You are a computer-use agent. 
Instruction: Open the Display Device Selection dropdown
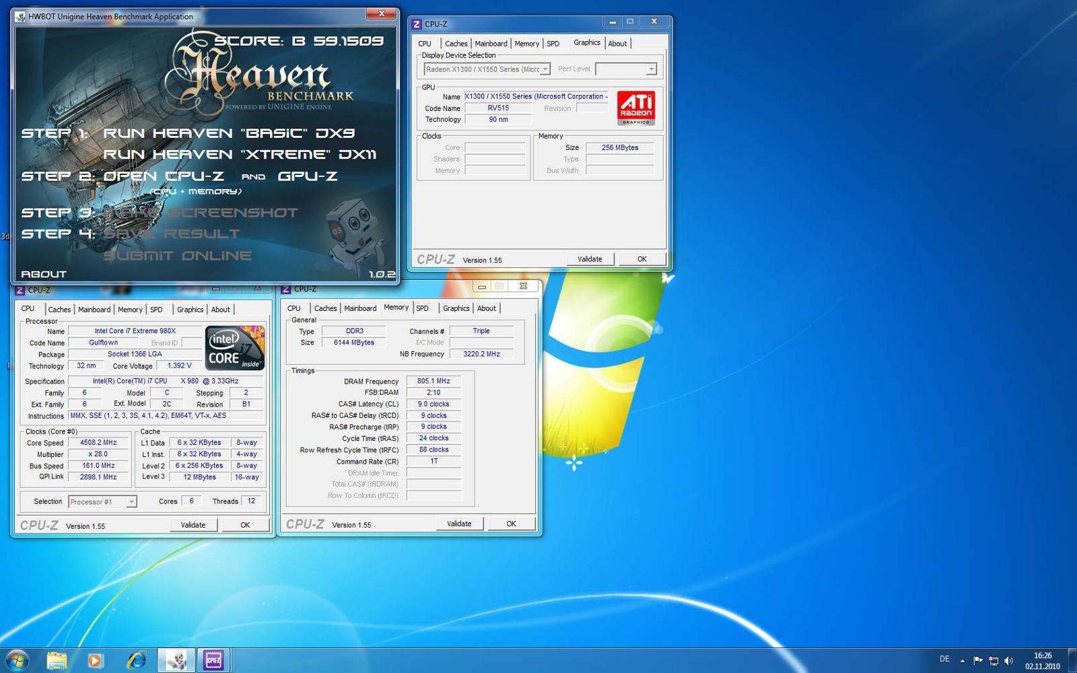point(487,69)
